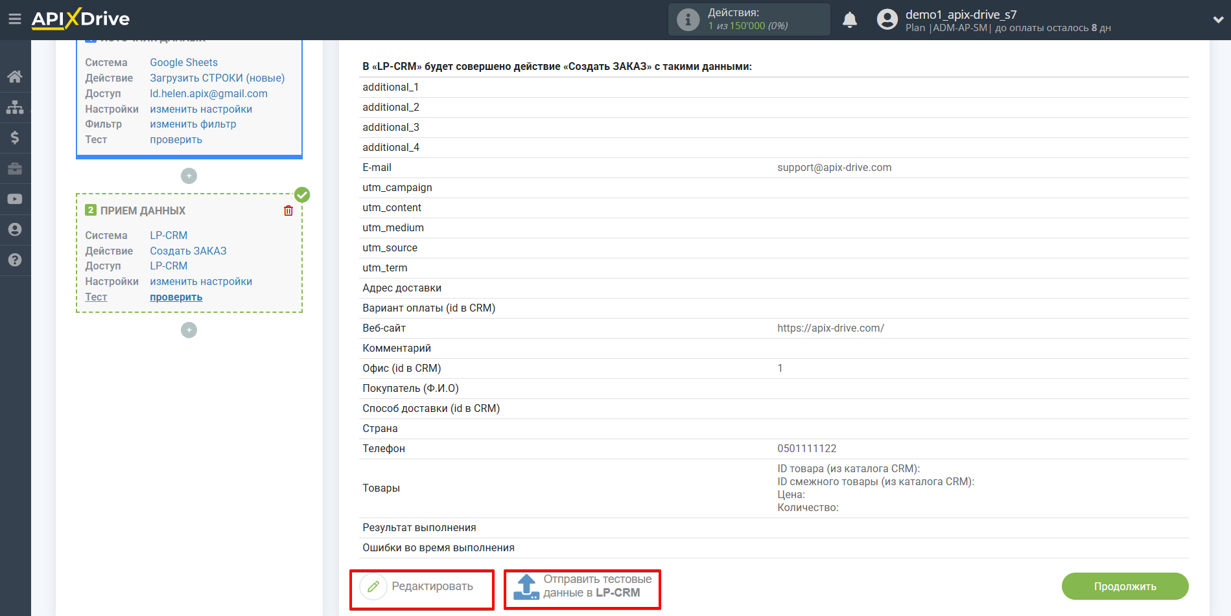
Task: Click the pencil edit icon
Action: pos(373,587)
